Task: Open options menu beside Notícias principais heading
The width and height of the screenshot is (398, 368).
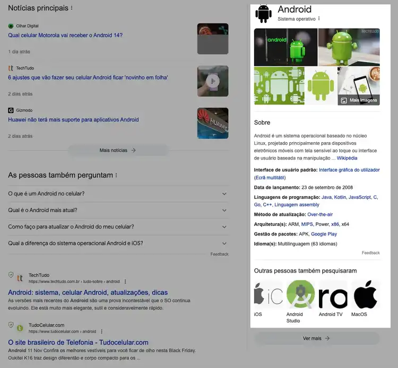Action: (72, 8)
